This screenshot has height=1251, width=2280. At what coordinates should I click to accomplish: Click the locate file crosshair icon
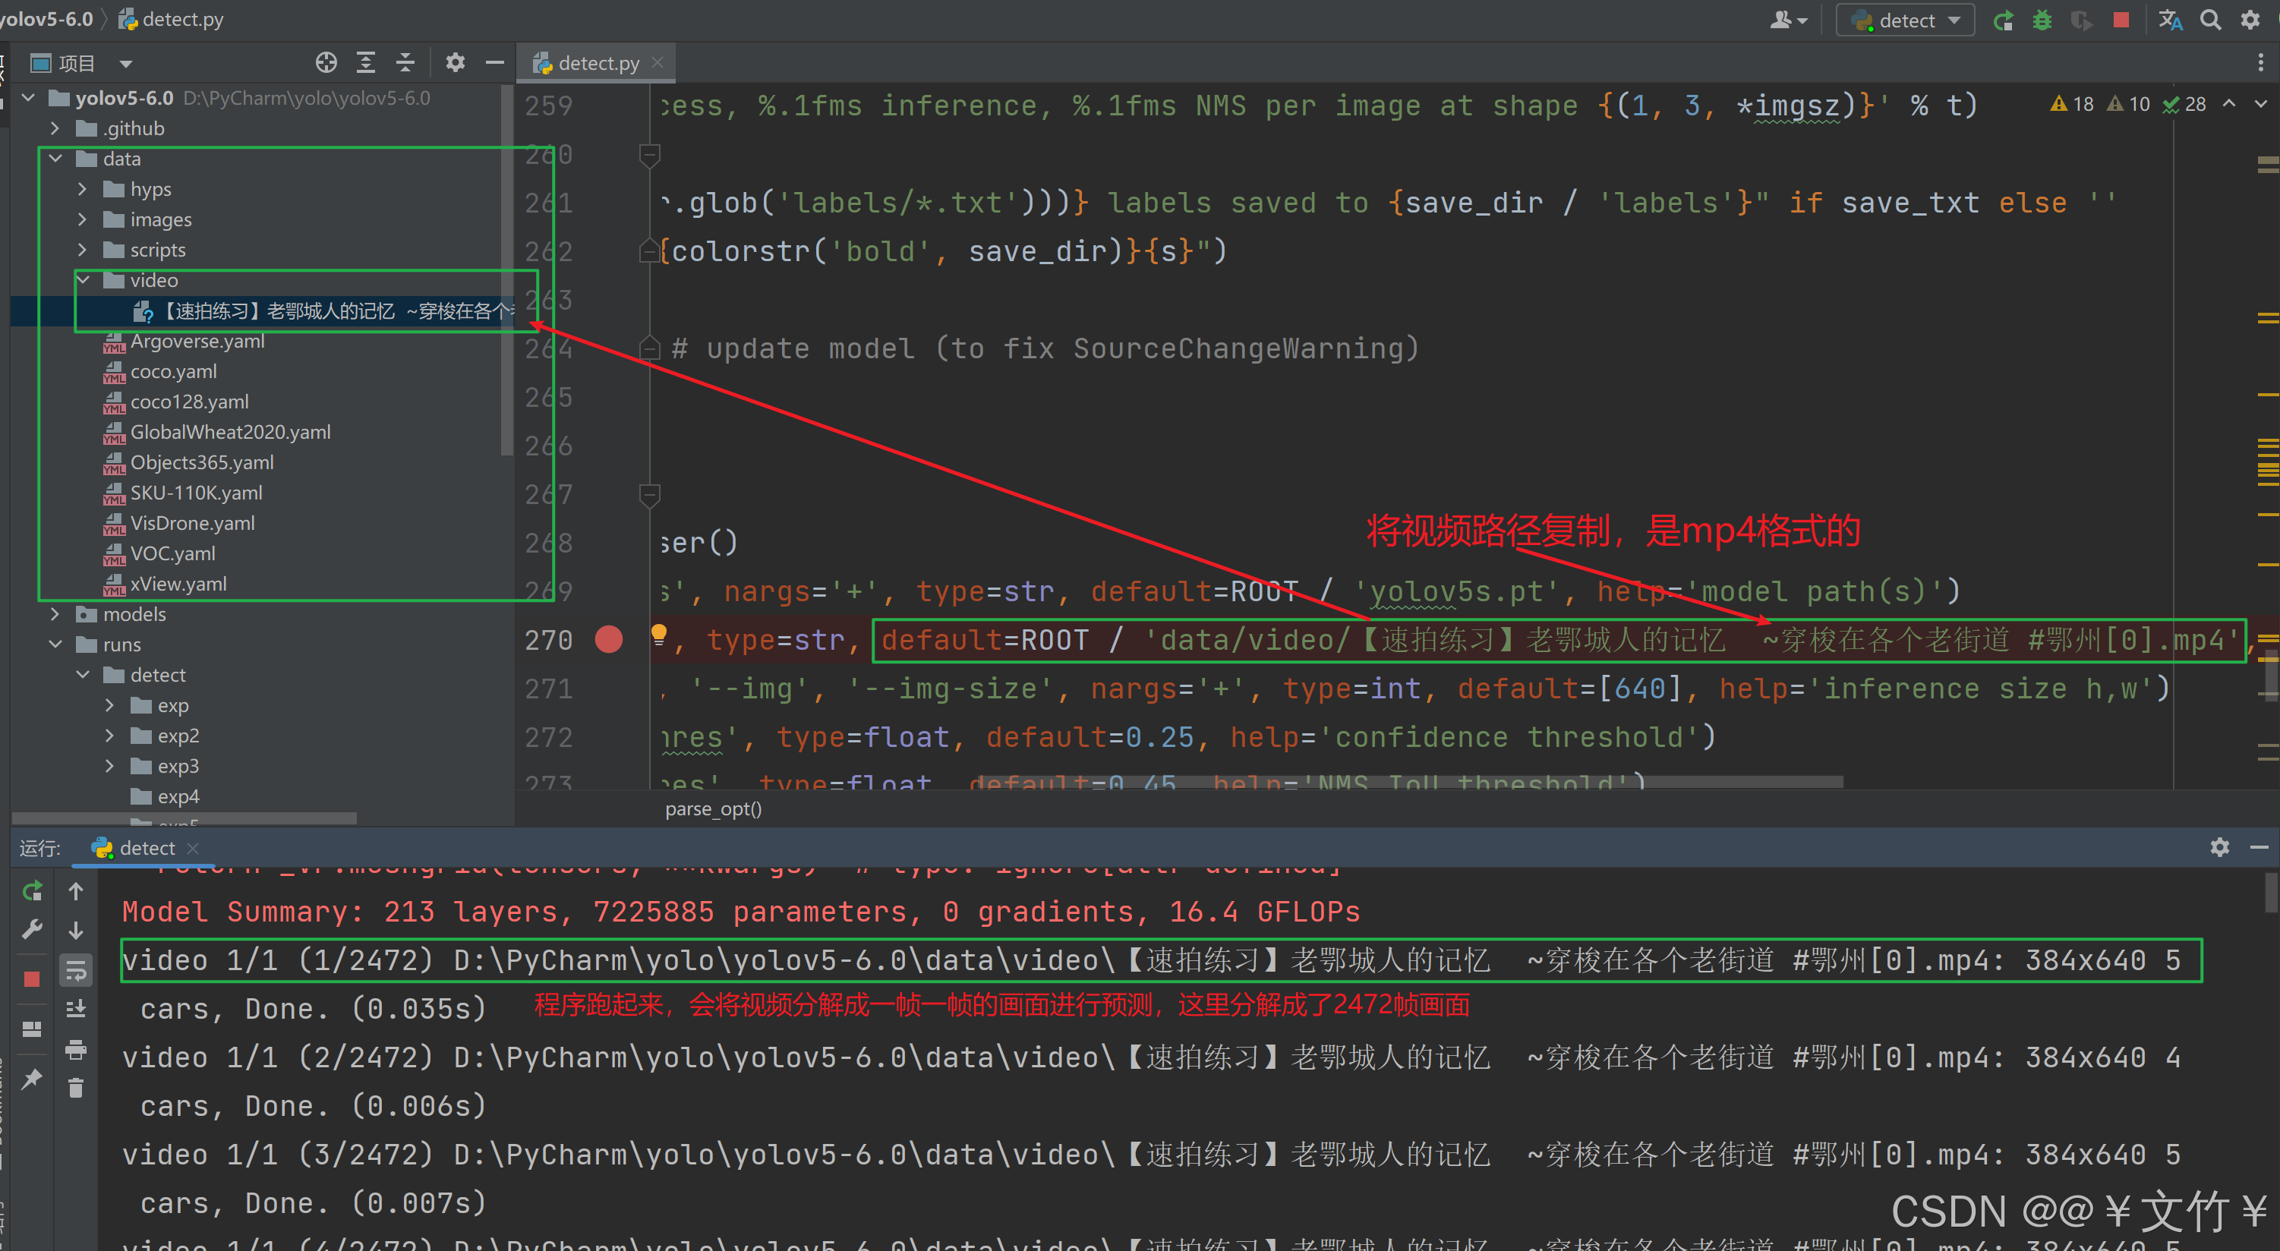[x=326, y=63]
